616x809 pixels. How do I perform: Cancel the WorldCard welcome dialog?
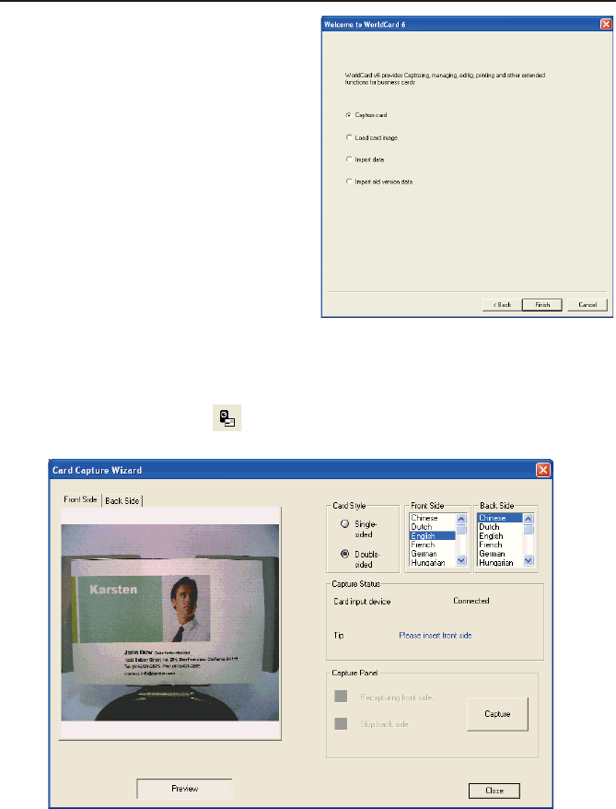tap(587, 305)
